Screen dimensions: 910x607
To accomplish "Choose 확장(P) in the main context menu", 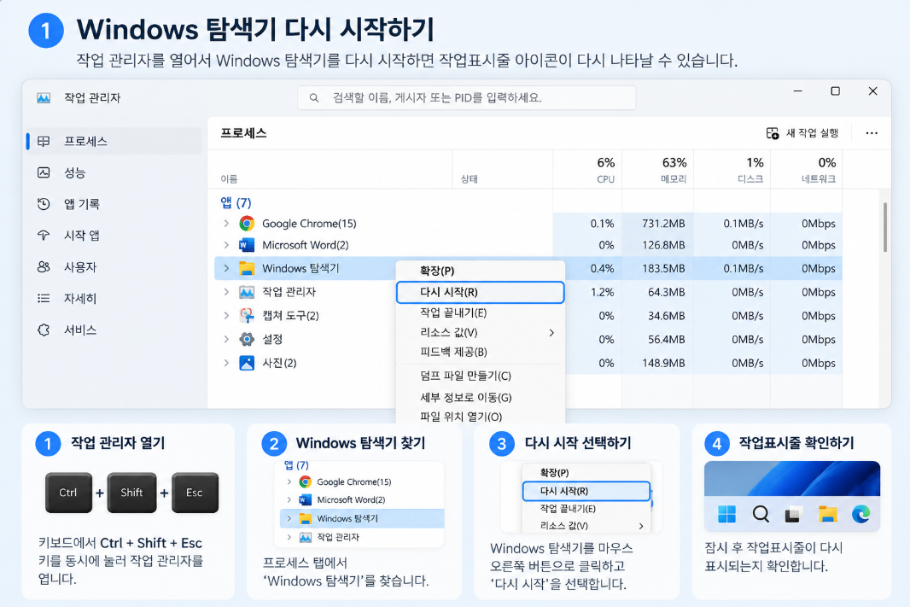I will [480, 271].
